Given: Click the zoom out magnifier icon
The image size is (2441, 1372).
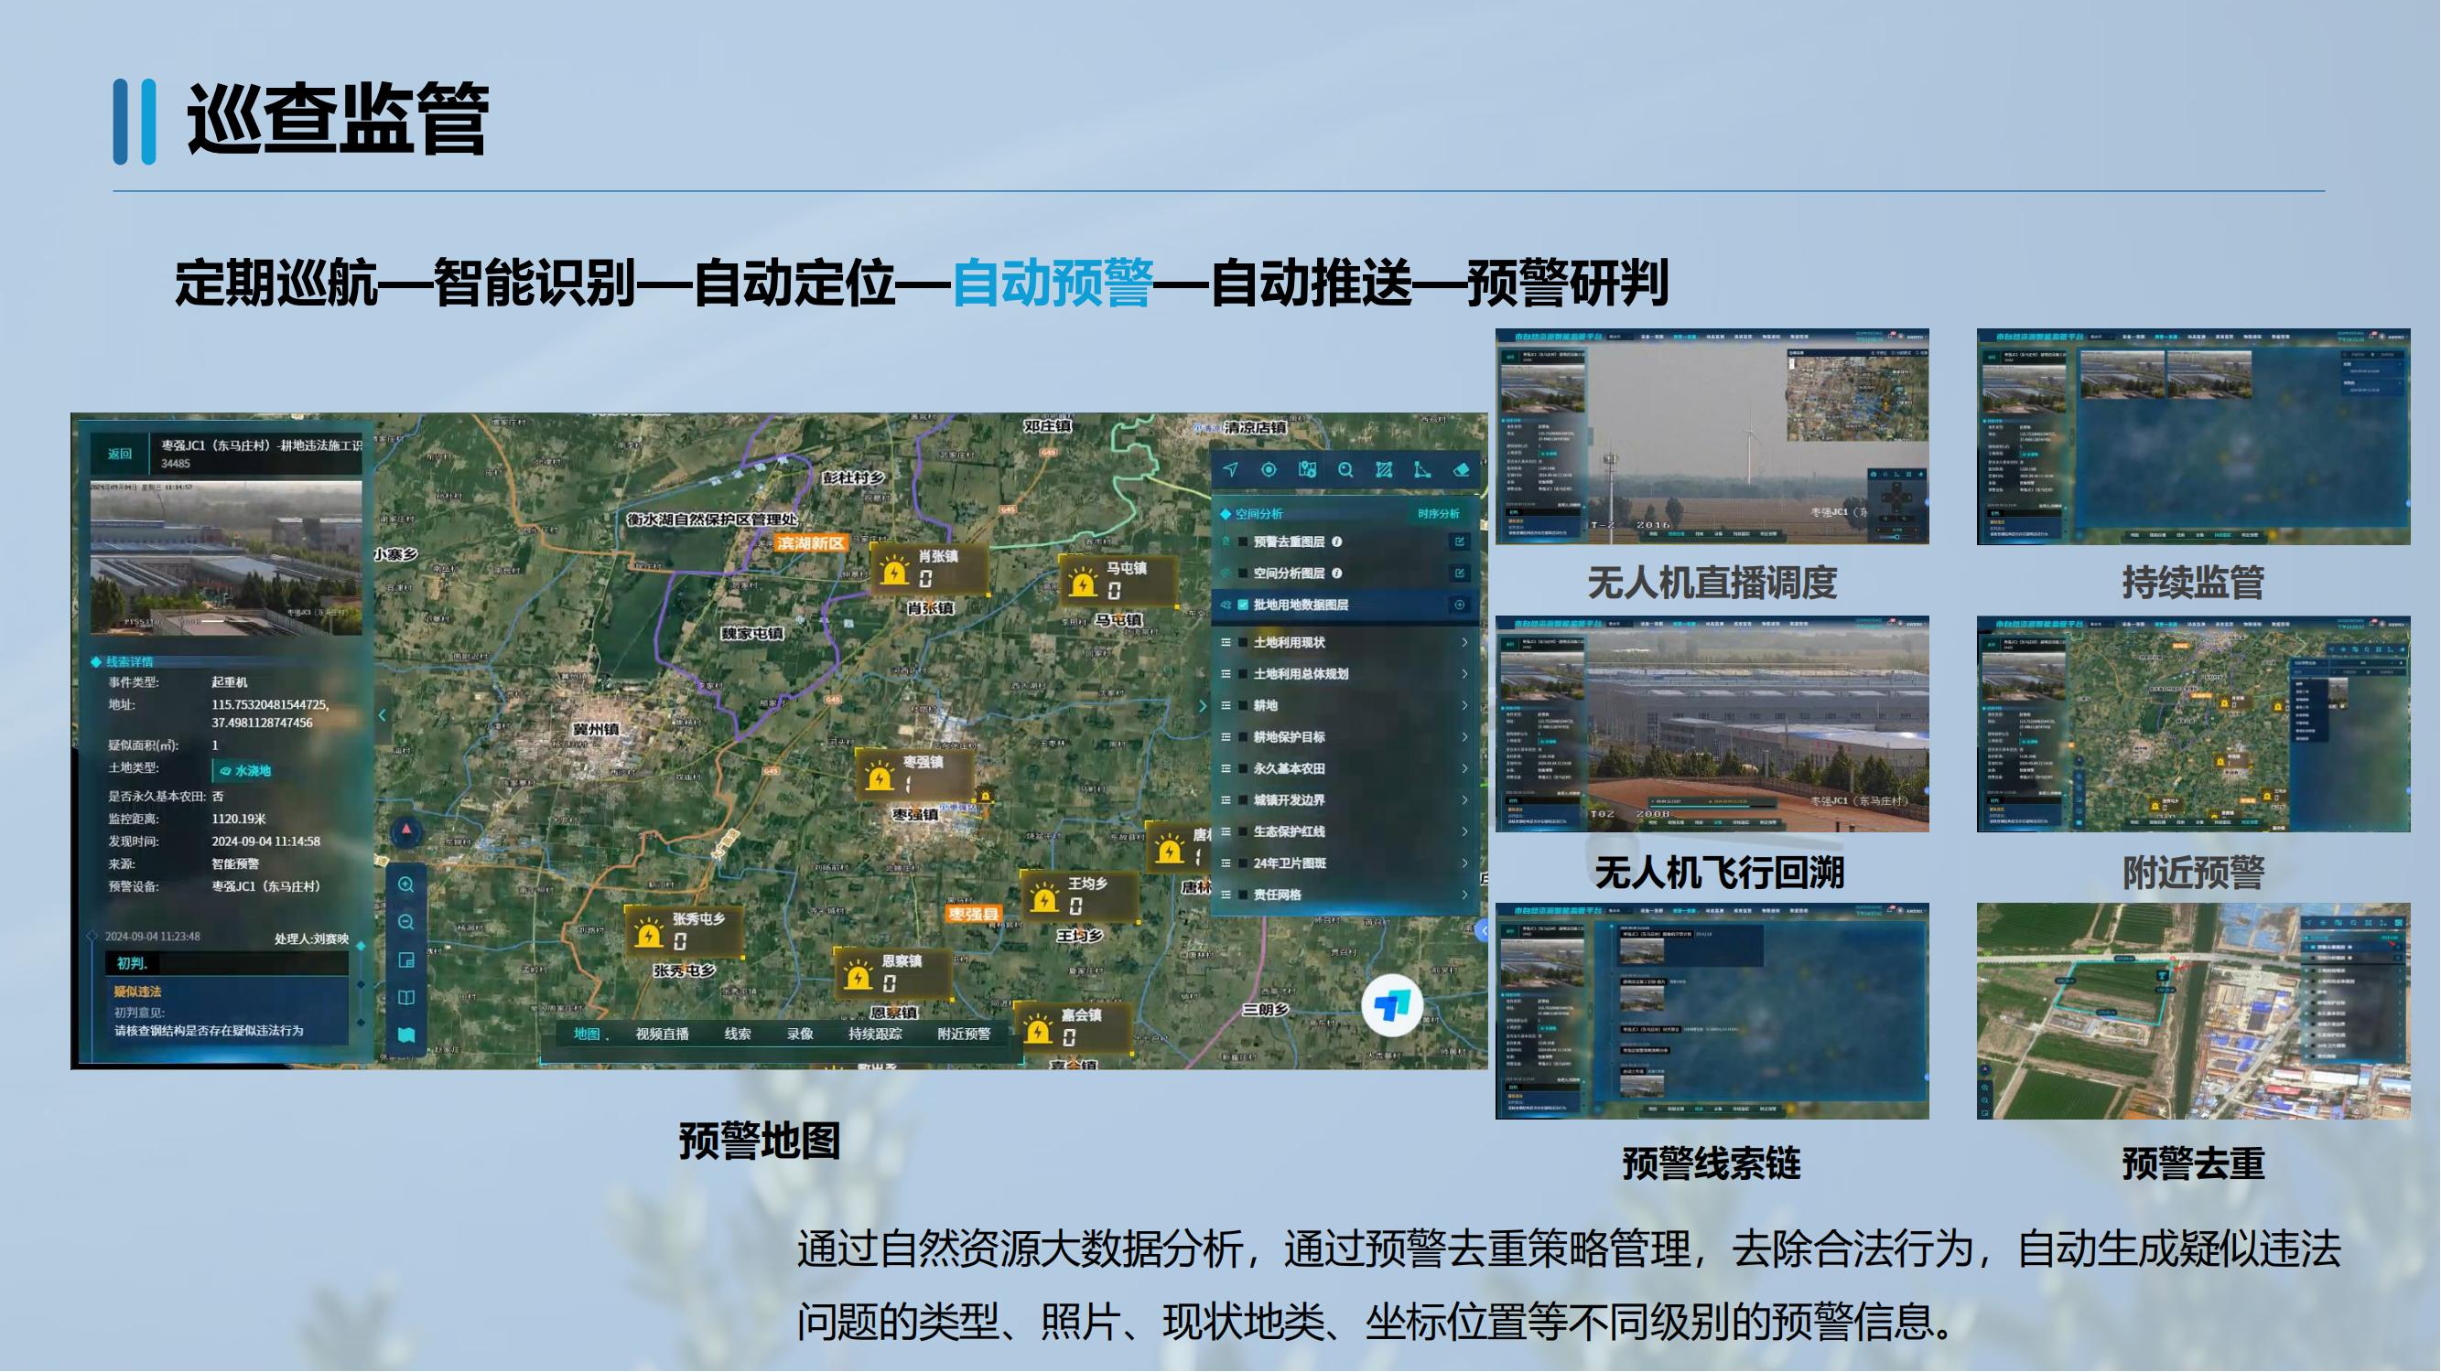Looking at the screenshot, I should point(406,922).
